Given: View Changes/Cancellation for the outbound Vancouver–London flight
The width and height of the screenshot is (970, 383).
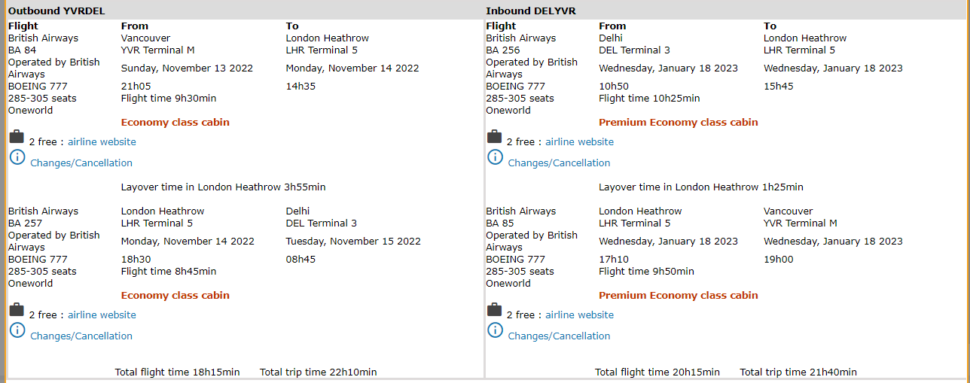Looking at the screenshot, I should click(x=81, y=163).
